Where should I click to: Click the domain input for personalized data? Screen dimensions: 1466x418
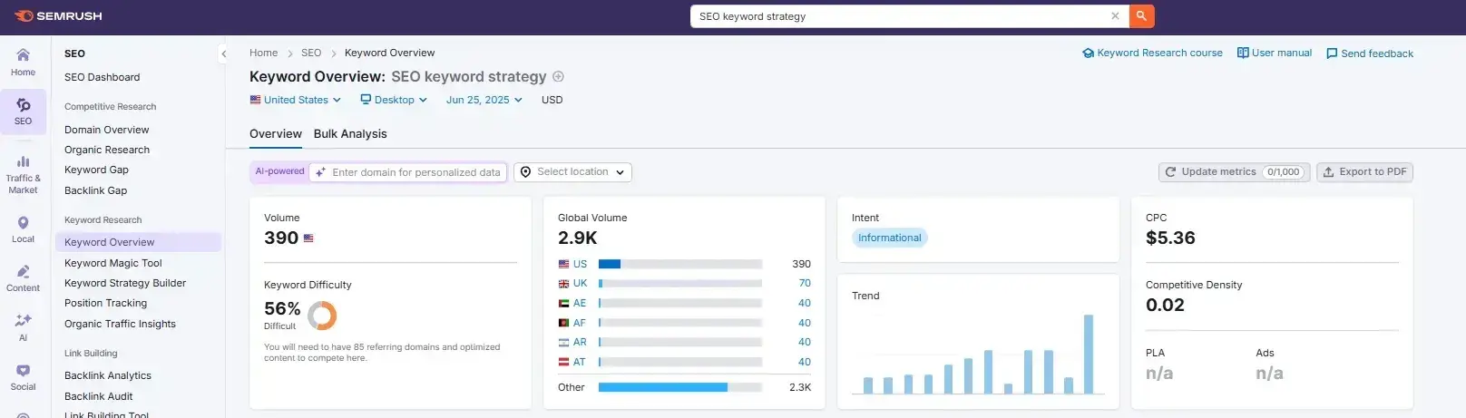(x=408, y=172)
